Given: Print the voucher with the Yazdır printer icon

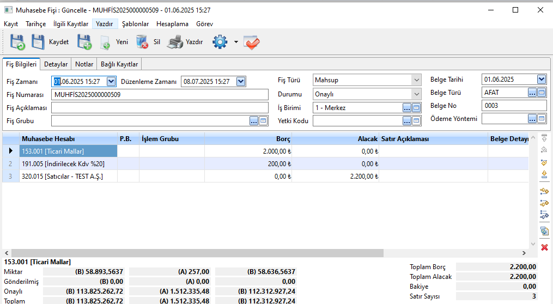Looking at the screenshot, I should point(185,42).
